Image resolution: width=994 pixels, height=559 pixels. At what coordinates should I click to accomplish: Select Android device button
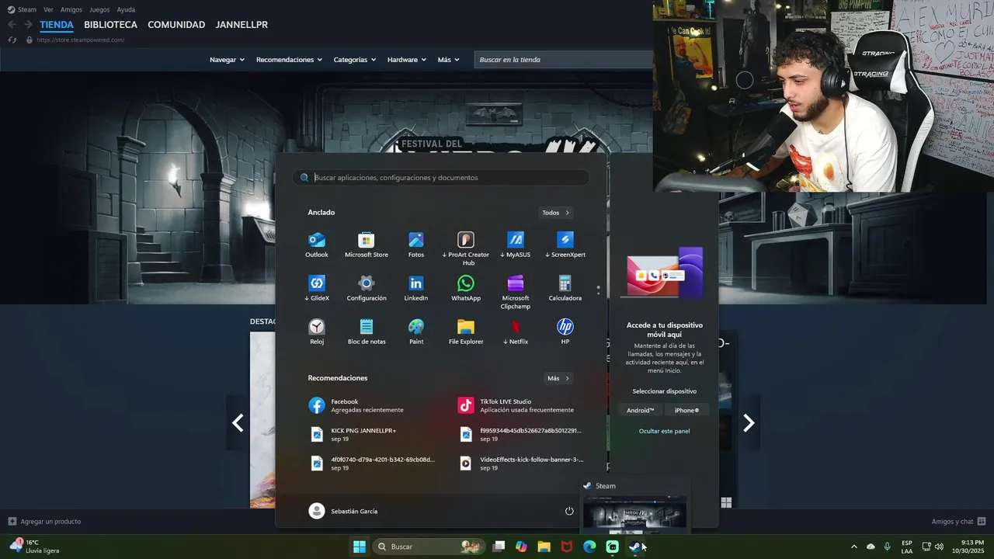pos(641,410)
